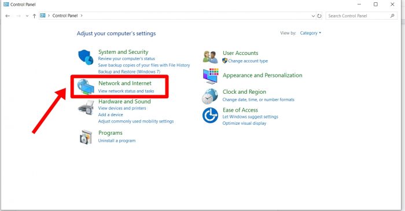Minimize the Control Panel window
This screenshot has height=211, width=405.
click(359, 5)
